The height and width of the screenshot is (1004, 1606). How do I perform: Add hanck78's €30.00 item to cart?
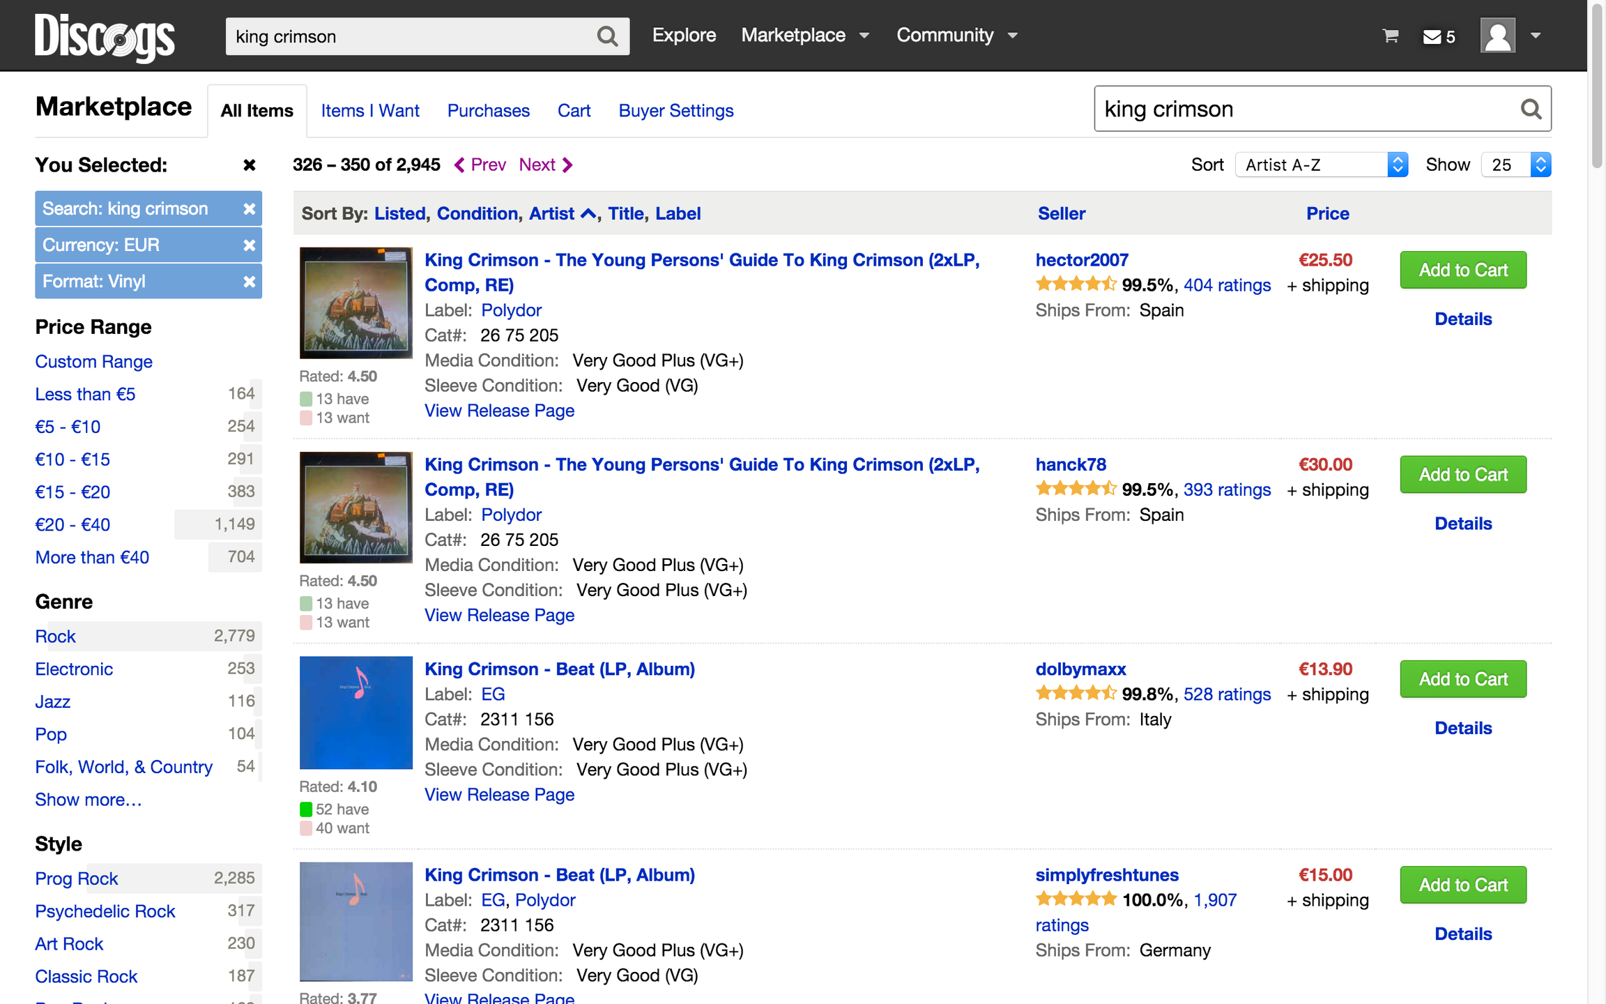point(1462,474)
